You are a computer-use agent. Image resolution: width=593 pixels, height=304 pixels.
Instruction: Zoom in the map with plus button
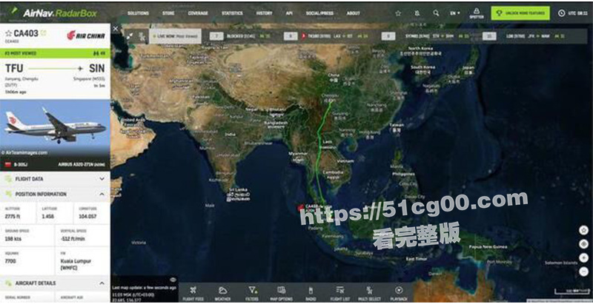(x=583, y=257)
